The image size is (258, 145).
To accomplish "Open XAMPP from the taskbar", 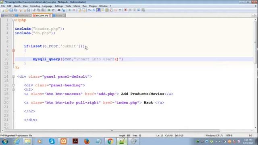I will click(64, 141).
